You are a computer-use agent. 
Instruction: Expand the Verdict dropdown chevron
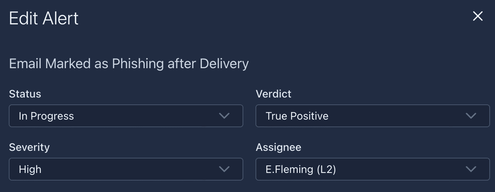[471, 116]
